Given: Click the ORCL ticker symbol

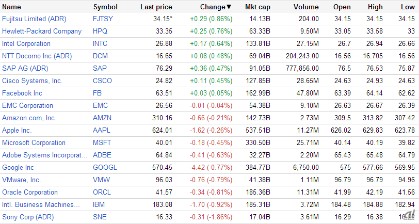Looking at the screenshot, I should coord(102,193).
